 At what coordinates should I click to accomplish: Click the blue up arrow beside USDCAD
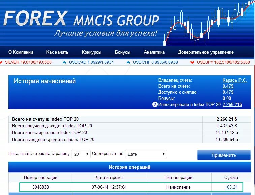[64, 62]
